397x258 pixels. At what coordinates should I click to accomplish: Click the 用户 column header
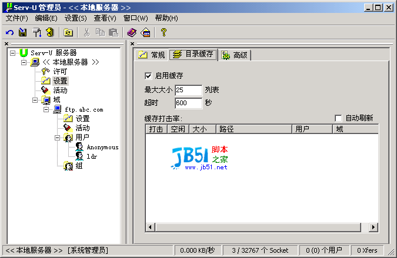312,129
